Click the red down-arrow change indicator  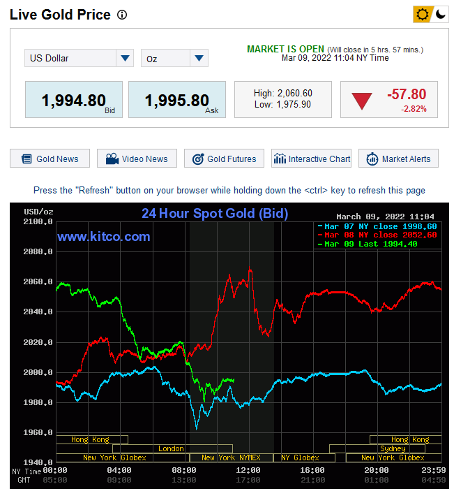[362, 101]
